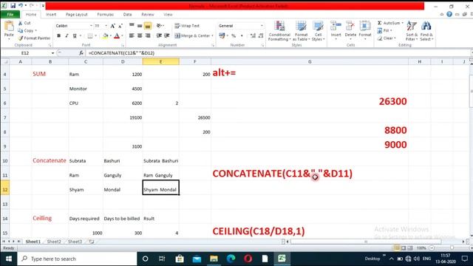Click the Format Painter brush
The height and width of the screenshot is (266, 473).
[21, 38]
